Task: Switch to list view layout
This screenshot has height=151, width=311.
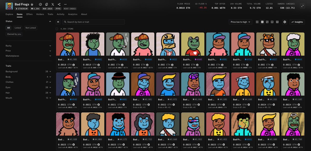Action: click(272, 22)
